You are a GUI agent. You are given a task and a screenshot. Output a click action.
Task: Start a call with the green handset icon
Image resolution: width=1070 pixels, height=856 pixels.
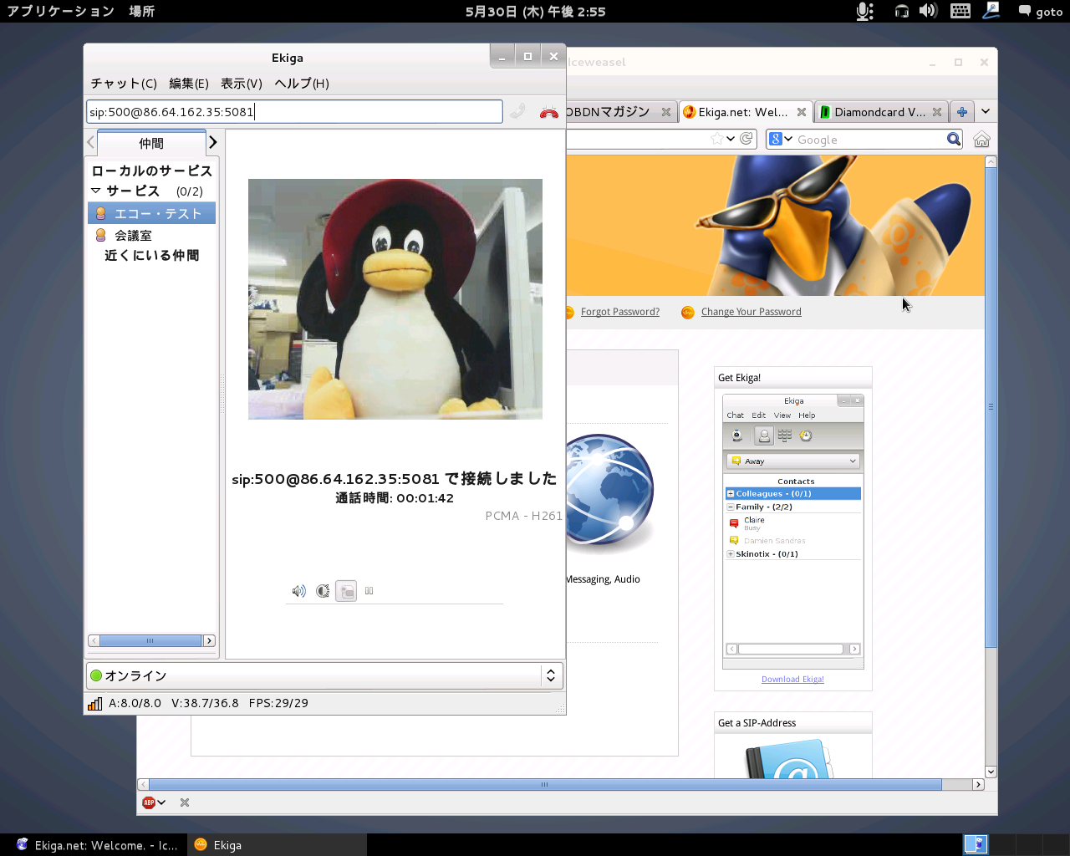pos(518,111)
